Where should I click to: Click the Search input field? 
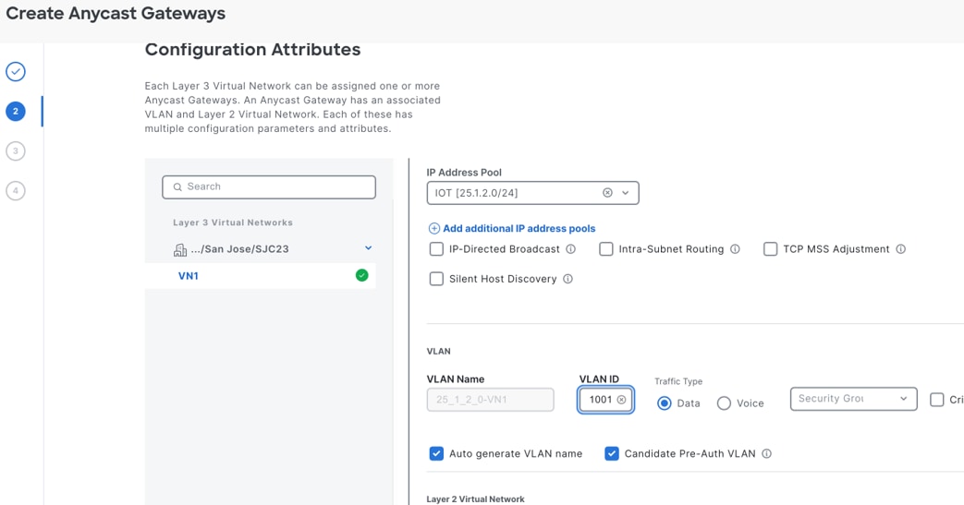point(269,186)
